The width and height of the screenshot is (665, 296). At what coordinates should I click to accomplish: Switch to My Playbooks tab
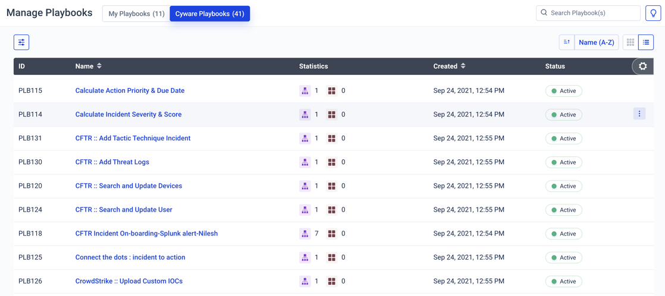tap(136, 14)
